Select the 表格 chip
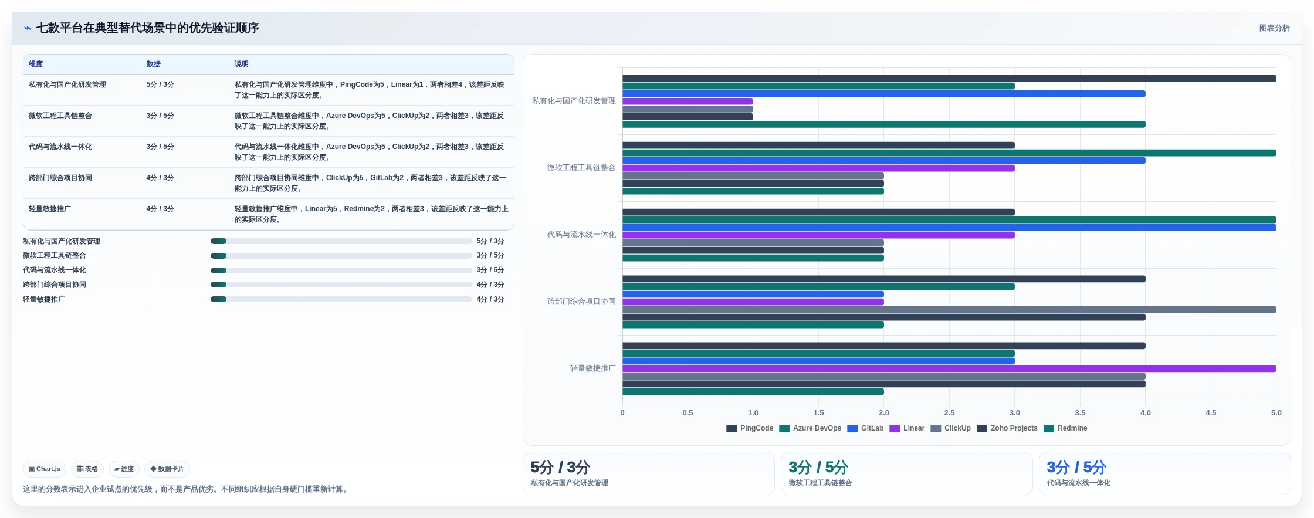1314x518 pixels. [x=87, y=469]
